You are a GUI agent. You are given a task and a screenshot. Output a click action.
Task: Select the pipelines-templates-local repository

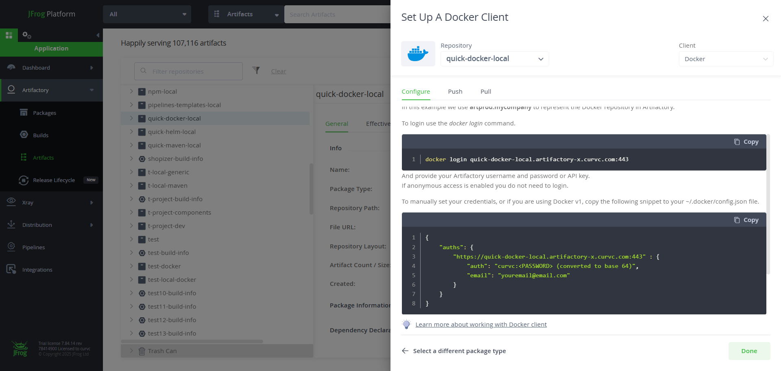184,105
